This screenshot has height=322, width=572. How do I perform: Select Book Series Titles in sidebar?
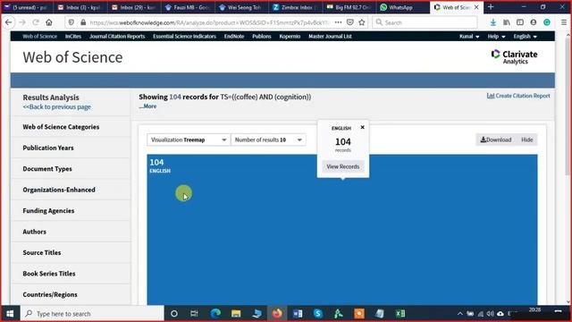[x=49, y=273]
